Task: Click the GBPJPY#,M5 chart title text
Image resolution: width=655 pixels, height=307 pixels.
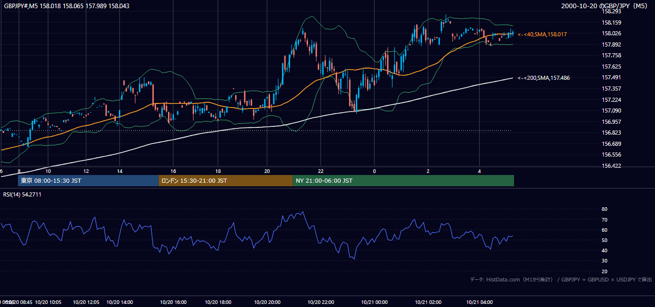Action: point(66,6)
